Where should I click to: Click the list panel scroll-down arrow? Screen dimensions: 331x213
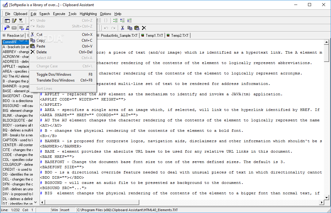pyautogui.click(x=36, y=202)
